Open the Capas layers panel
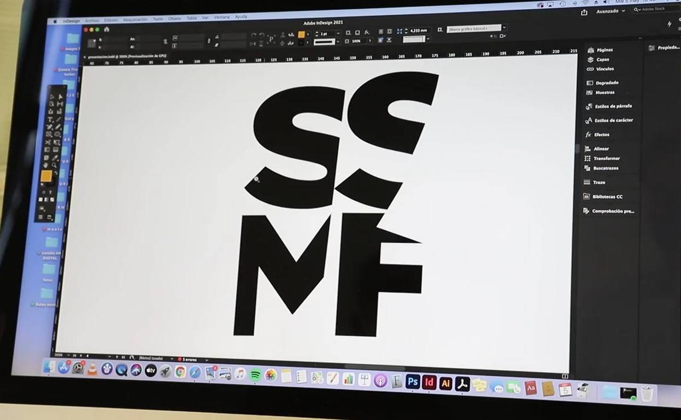The image size is (681, 420). pos(602,59)
